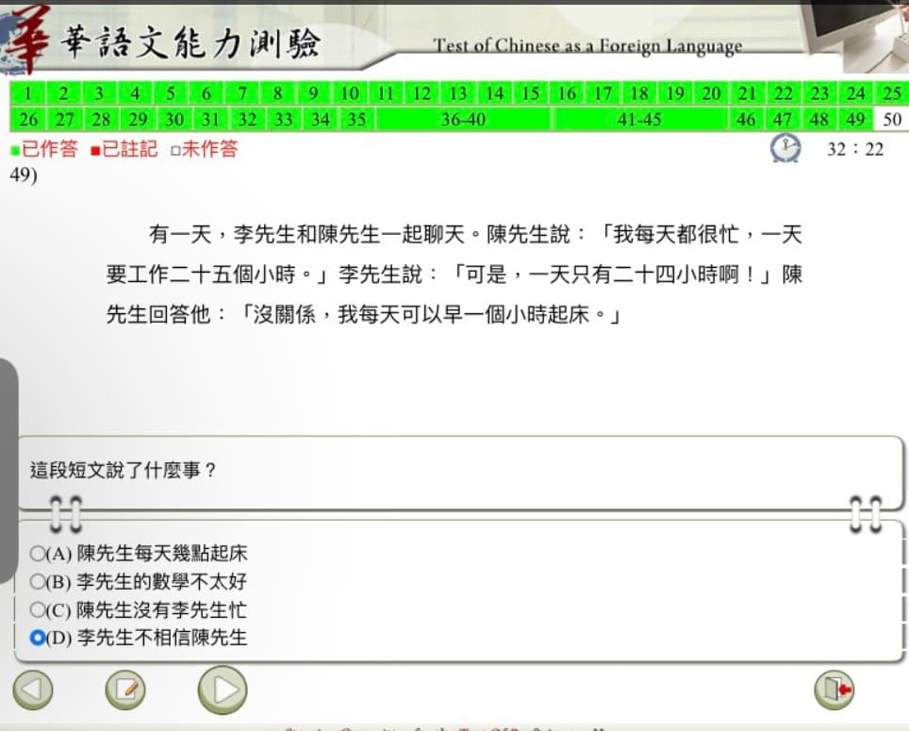Select option (C) 陳先生沒有李先生忙
The width and height of the screenshot is (909, 731).
coord(139,610)
